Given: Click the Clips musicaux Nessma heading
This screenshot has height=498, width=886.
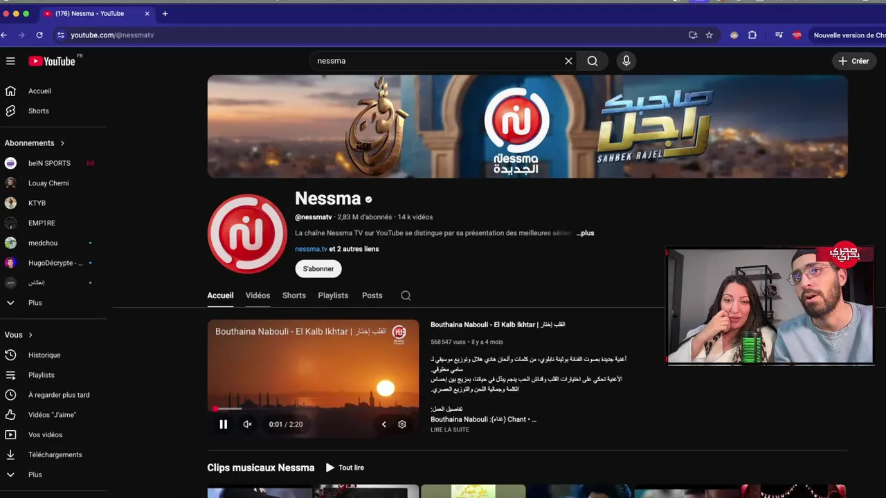Looking at the screenshot, I should tap(261, 468).
